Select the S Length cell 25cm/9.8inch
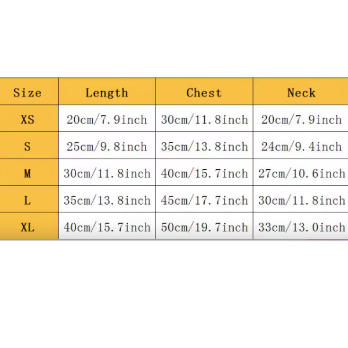This screenshot has width=348, height=348. (107, 147)
